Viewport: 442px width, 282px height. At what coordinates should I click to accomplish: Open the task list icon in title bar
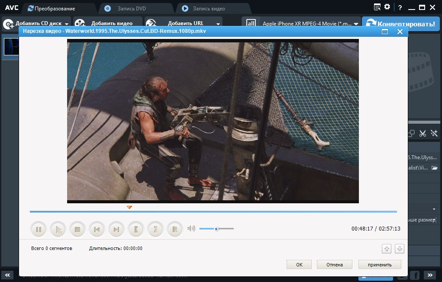[377, 7]
